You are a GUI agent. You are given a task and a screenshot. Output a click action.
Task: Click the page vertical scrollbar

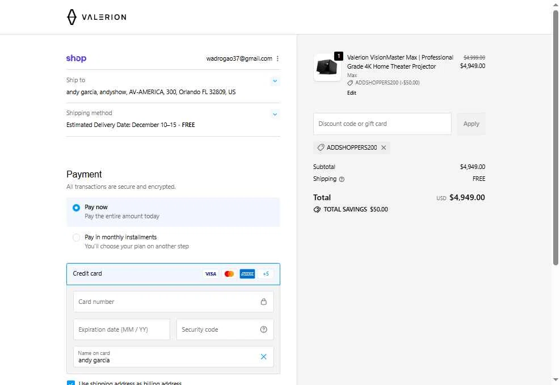coord(555,137)
